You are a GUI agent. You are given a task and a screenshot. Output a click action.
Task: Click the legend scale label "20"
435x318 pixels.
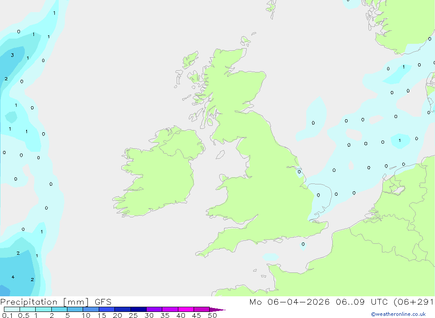117,315
